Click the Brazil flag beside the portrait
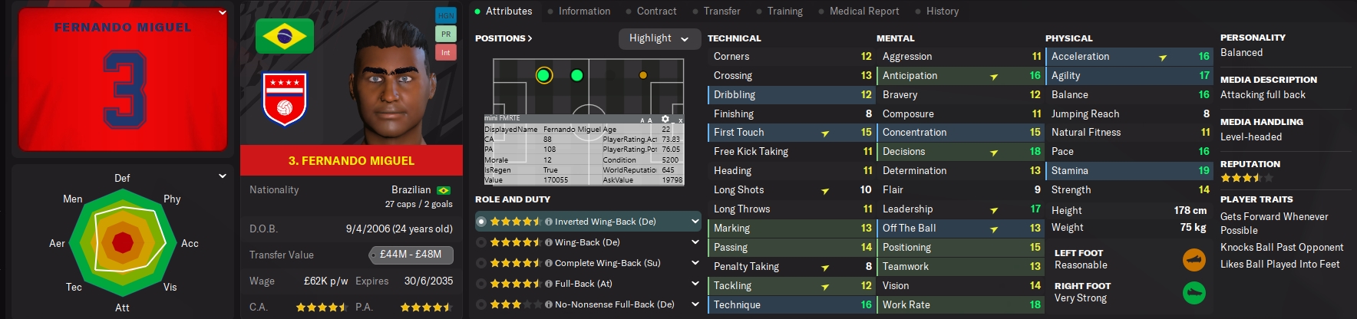Image resolution: width=1357 pixels, height=319 pixels. 284,35
